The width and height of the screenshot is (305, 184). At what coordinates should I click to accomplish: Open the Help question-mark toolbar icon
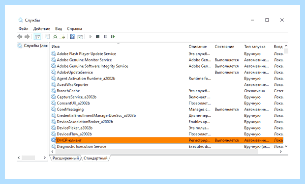[x=72, y=36]
